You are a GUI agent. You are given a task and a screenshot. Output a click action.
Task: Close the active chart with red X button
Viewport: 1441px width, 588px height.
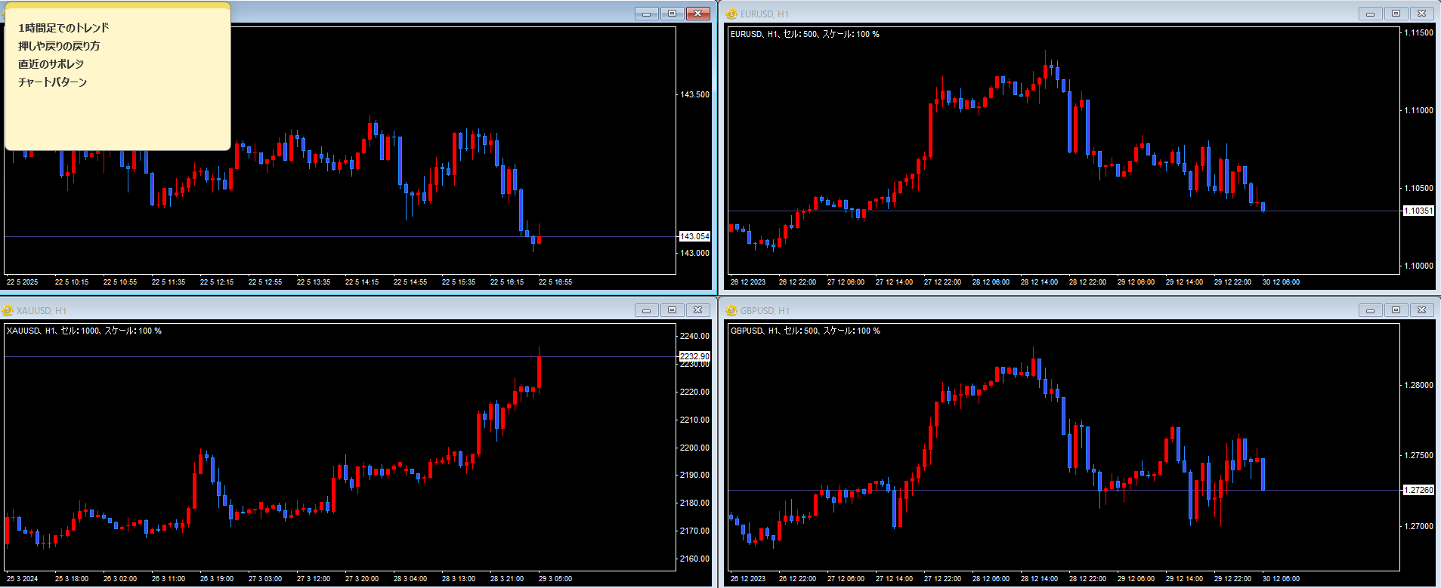click(698, 14)
